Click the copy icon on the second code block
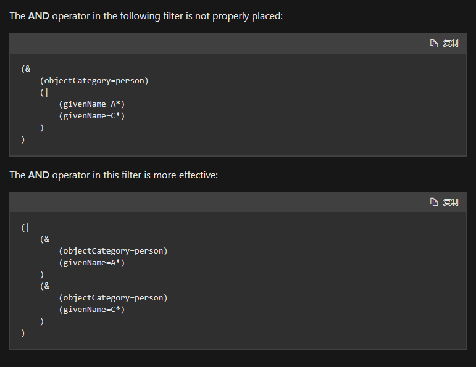The width and height of the screenshot is (476, 367). [x=434, y=202]
